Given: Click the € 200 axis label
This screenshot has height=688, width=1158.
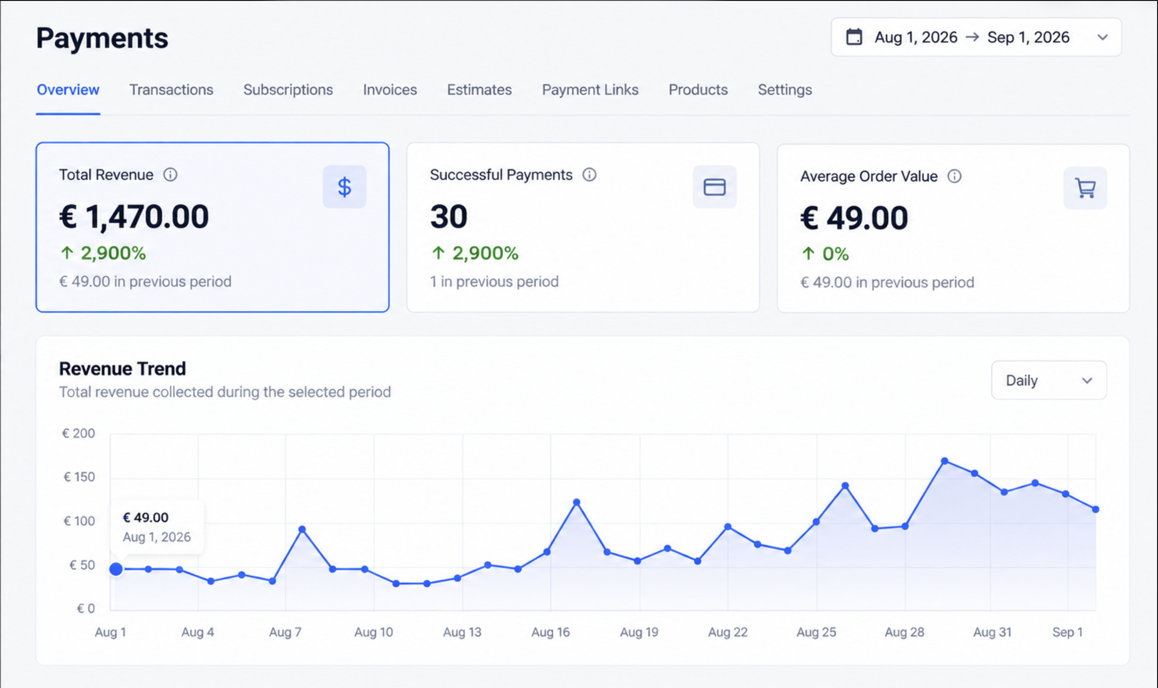Looking at the screenshot, I should 78,433.
